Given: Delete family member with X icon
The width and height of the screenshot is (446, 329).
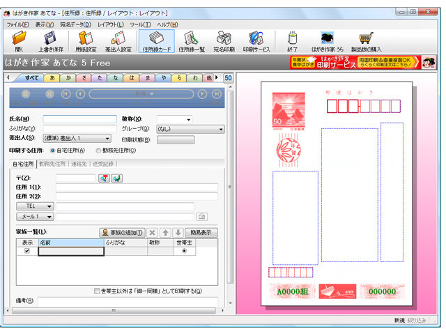Looking at the screenshot, I should pos(152,233).
